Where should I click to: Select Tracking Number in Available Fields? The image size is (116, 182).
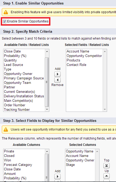coord(17,109)
